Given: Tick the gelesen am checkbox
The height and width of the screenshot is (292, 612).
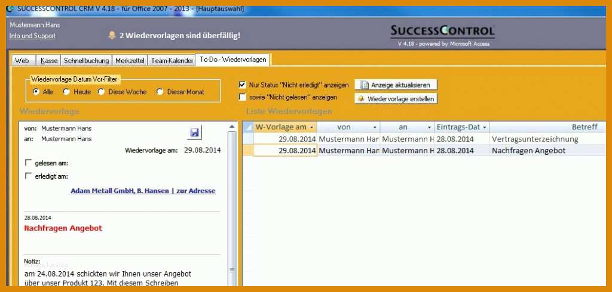Looking at the screenshot, I should coord(28,163).
